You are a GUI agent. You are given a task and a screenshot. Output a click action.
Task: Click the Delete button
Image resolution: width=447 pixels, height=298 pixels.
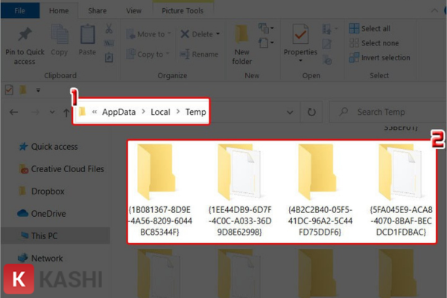[197, 34]
